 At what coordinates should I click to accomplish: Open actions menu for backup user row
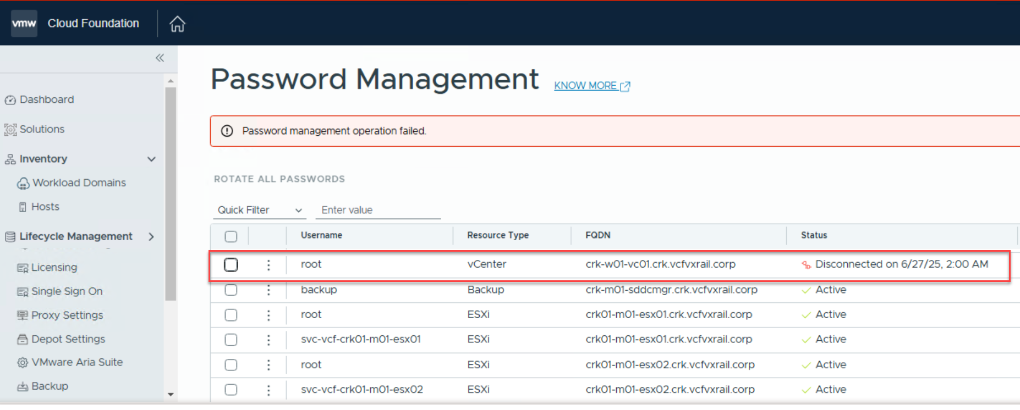[268, 290]
